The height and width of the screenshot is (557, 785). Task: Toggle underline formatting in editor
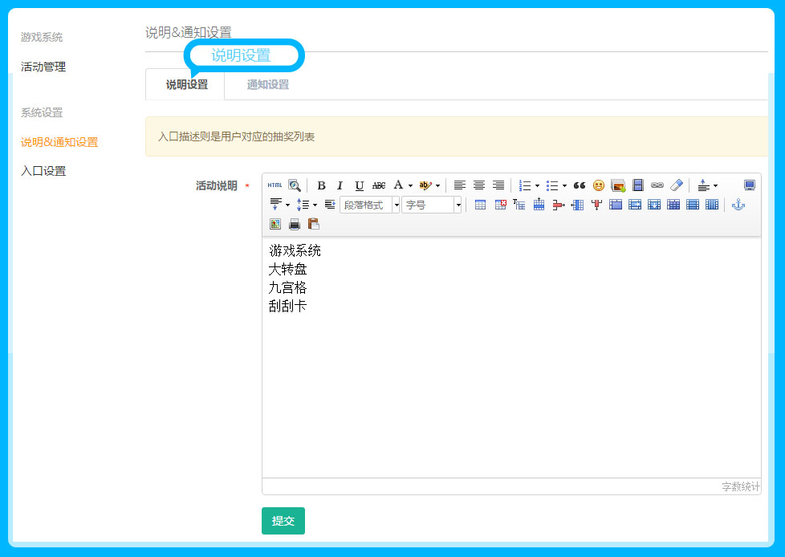point(359,185)
